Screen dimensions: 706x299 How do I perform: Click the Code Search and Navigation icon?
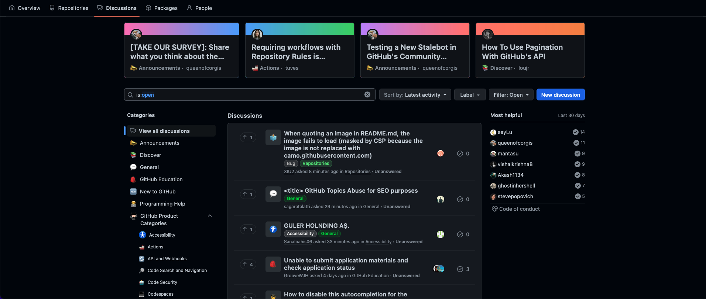click(142, 271)
